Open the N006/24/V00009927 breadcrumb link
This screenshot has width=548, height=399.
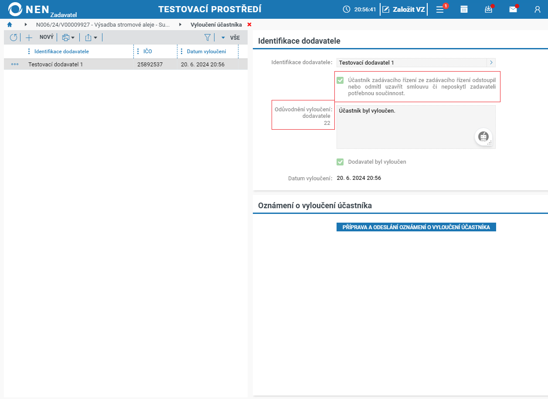point(103,25)
